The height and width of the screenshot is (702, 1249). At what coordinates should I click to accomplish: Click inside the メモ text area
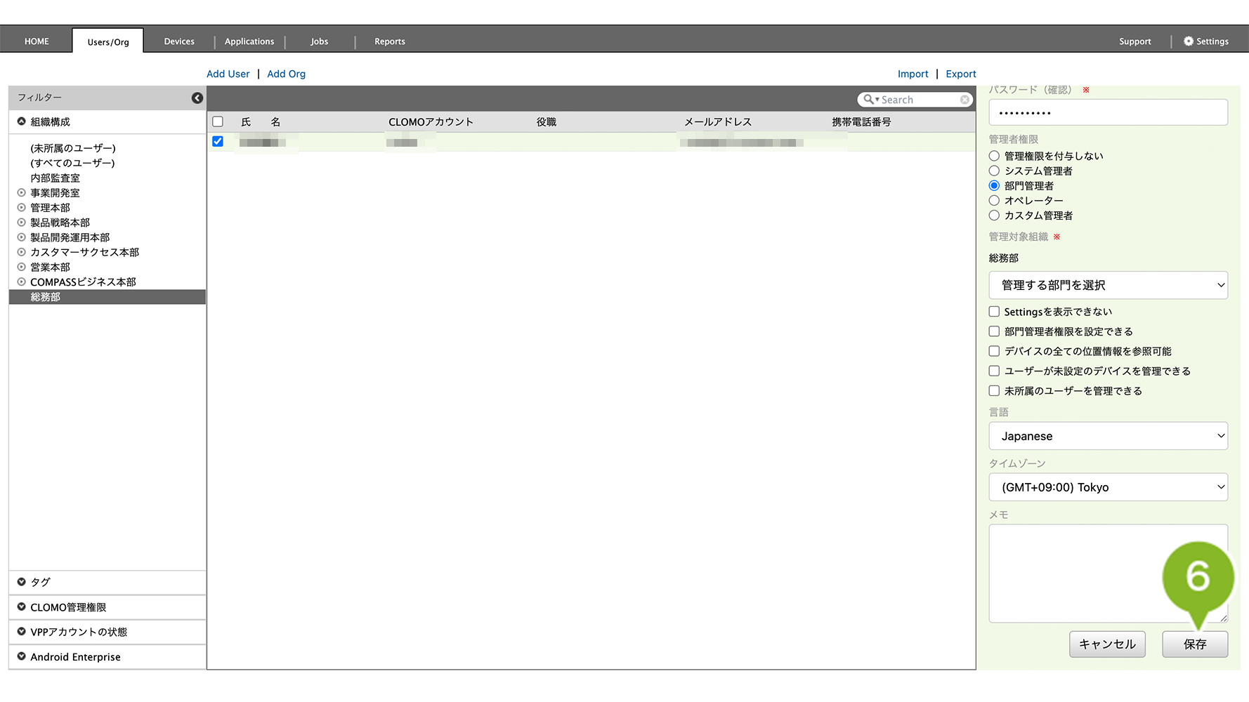[1082, 572]
